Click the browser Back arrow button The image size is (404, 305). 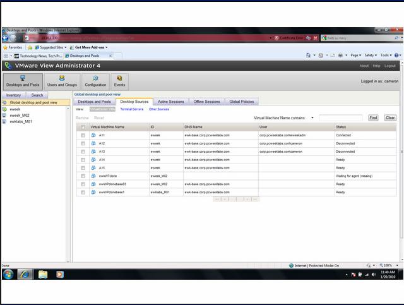tap(5, 38)
